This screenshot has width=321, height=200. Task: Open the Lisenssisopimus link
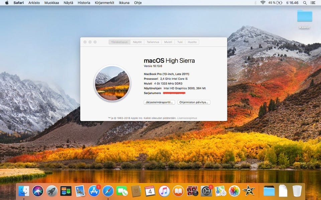click(x=187, y=118)
